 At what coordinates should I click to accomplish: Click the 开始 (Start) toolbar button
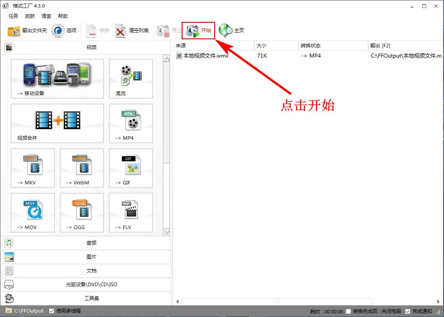[x=199, y=31]
